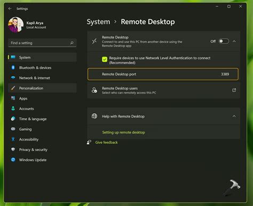Click the Apps sidebar icon
Viewport: 253px width, 206px height.
pos(13,98)
